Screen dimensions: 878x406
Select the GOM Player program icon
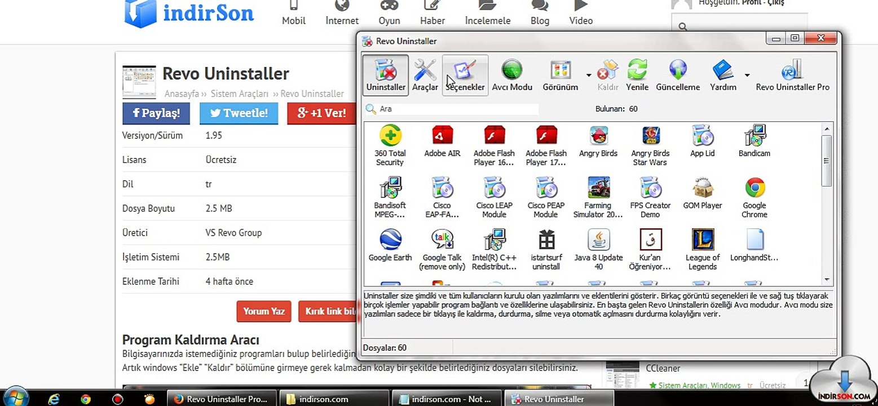[703, 193]
